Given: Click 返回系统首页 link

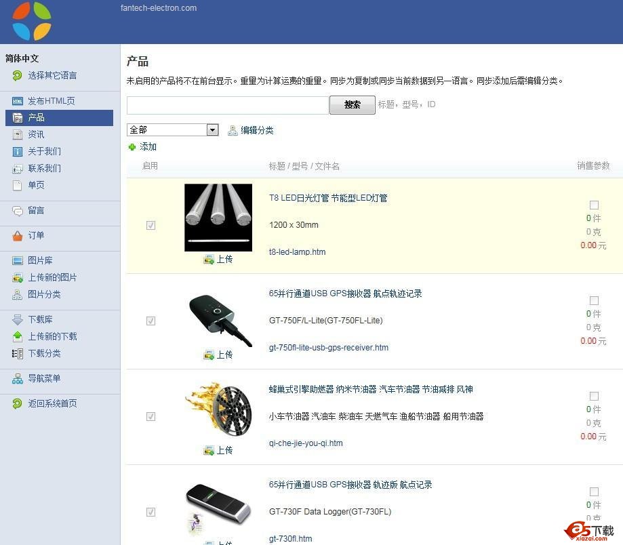Looking at the screenshot, I should point(52,404).
